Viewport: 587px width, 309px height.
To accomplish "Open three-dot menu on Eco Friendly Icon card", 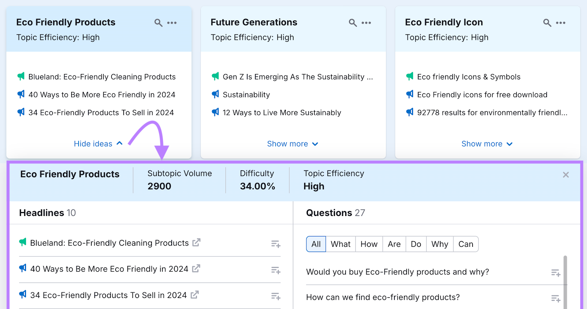I will point(561,23).
